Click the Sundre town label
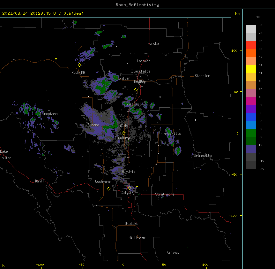This screenshot has height=269, width=275. tap(93, 125)
